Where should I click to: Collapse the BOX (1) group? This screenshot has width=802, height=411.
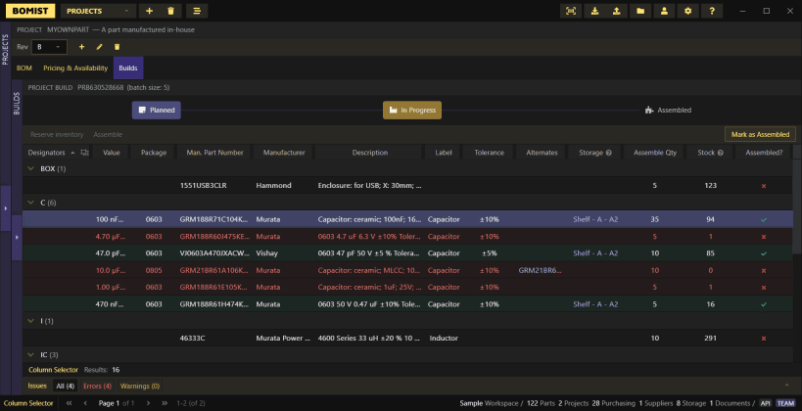pyautogui.click(x=30, y=168)
